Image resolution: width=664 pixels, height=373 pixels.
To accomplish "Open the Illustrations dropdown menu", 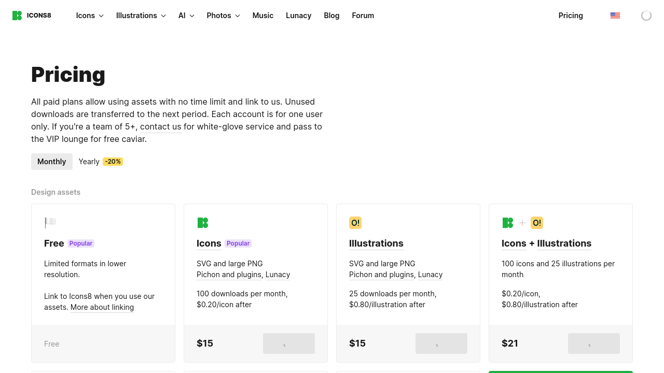I will [x=141, y=16].
